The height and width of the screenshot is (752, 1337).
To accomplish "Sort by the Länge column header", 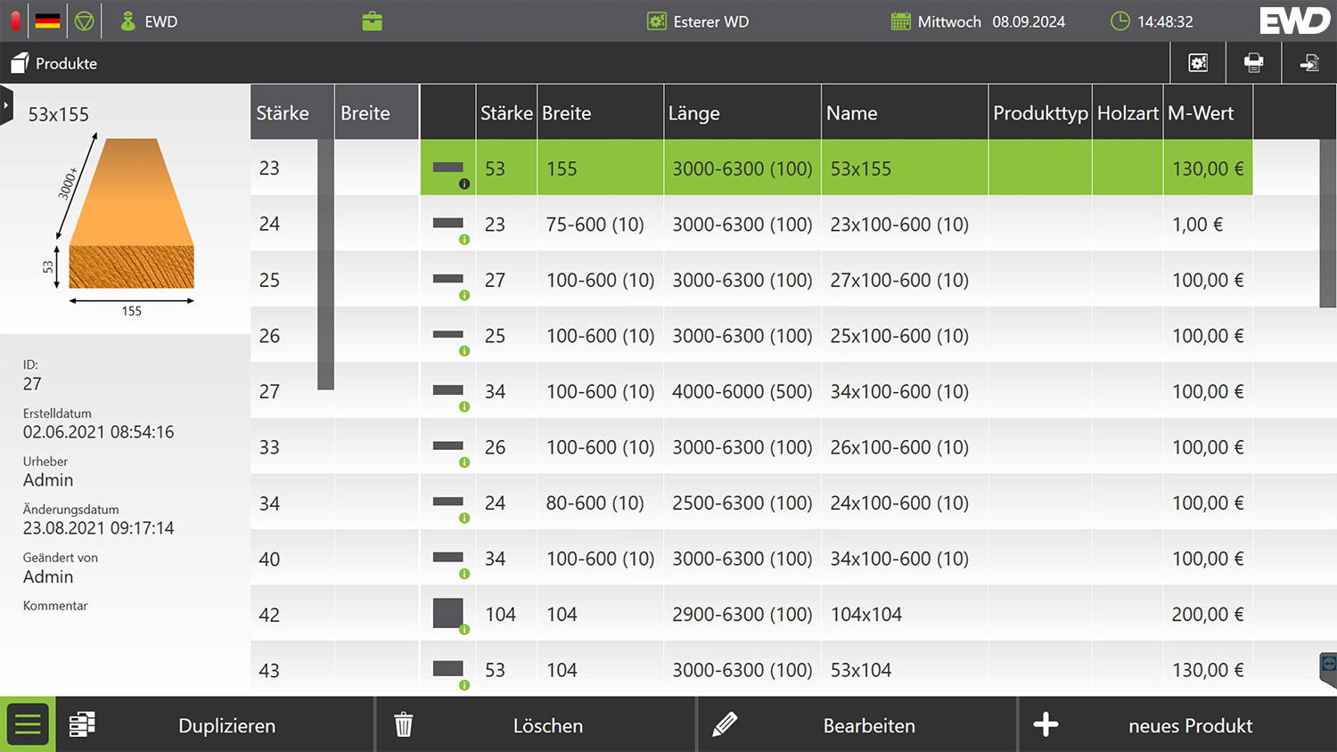I will coord(742,113).
